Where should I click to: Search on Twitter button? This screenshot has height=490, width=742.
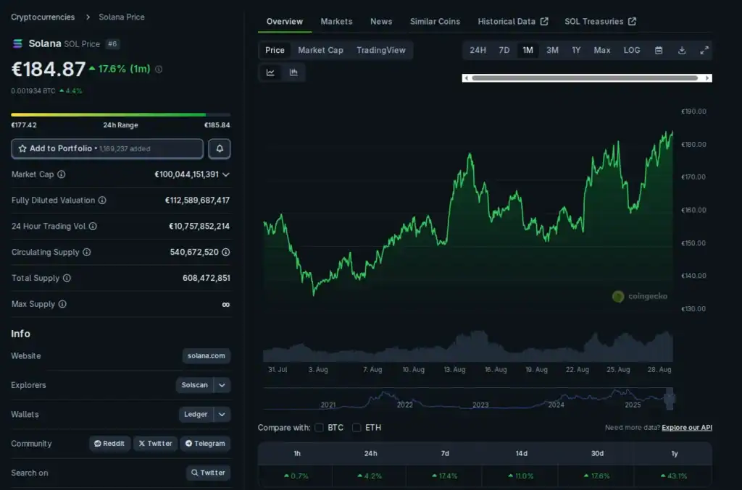tap(208, 473)
